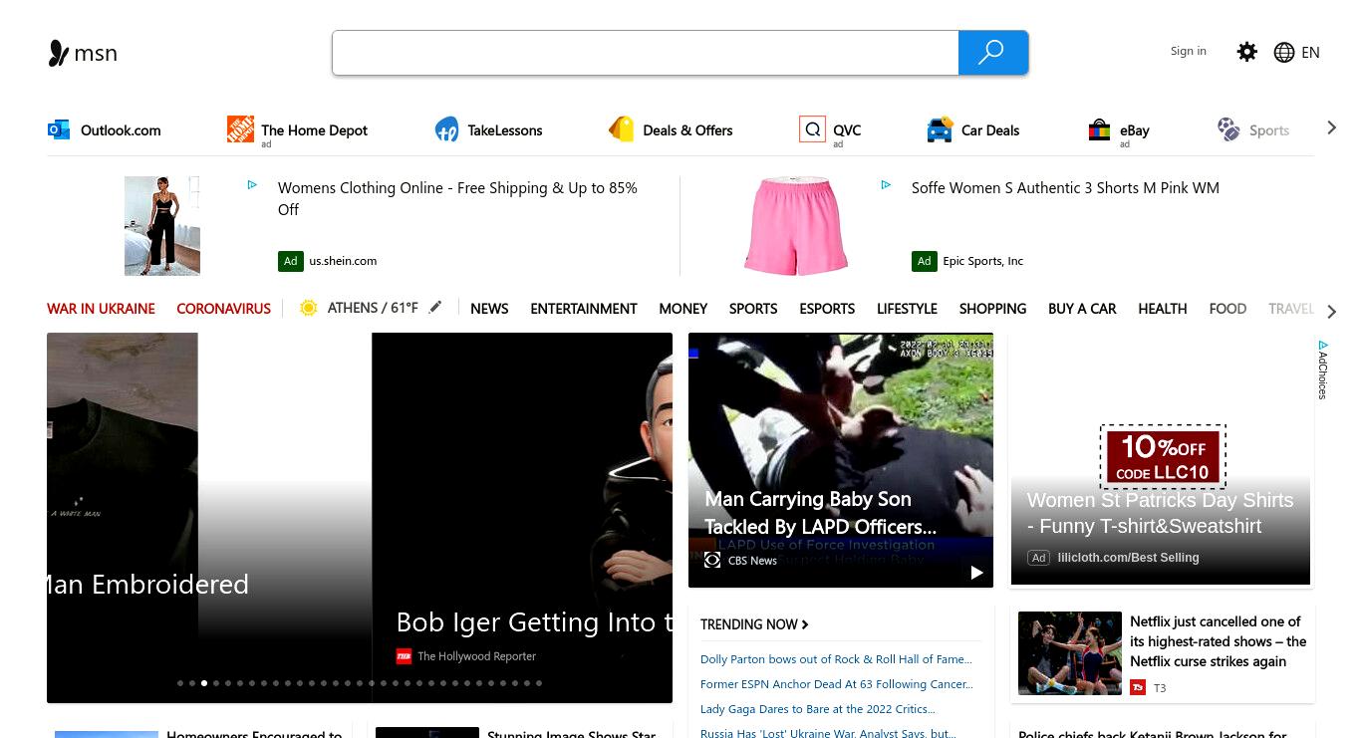Select the NEWS menu item
The width and height of the screenshot is (1361, 738).
click(489, 309)
